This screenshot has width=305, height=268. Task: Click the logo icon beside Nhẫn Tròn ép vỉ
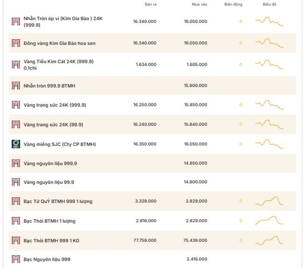pos(16,21)
